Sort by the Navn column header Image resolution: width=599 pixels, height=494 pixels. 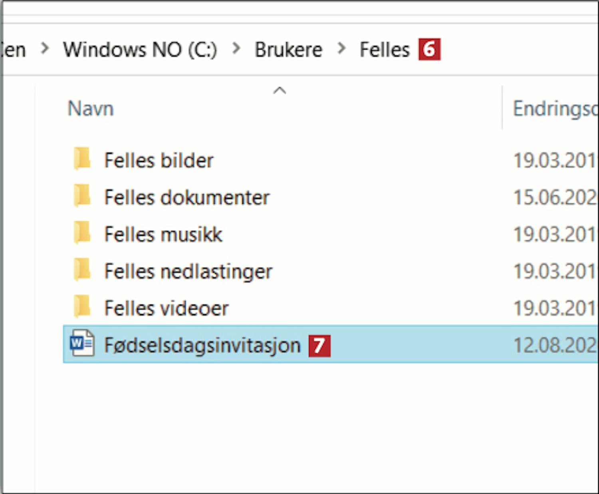pos(91,109)
